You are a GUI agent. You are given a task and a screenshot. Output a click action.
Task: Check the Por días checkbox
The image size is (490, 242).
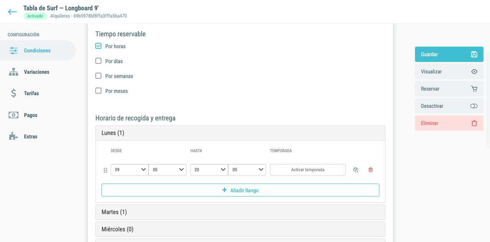click(98, 61)
